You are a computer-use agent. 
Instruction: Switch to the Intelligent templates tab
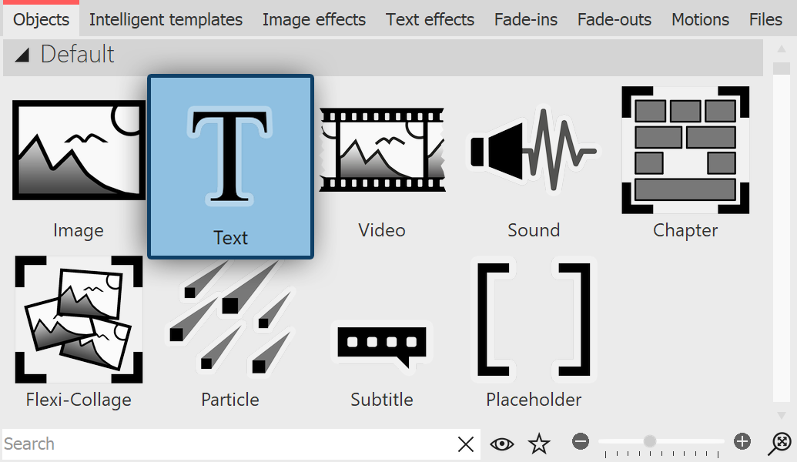tap(166, 19)
